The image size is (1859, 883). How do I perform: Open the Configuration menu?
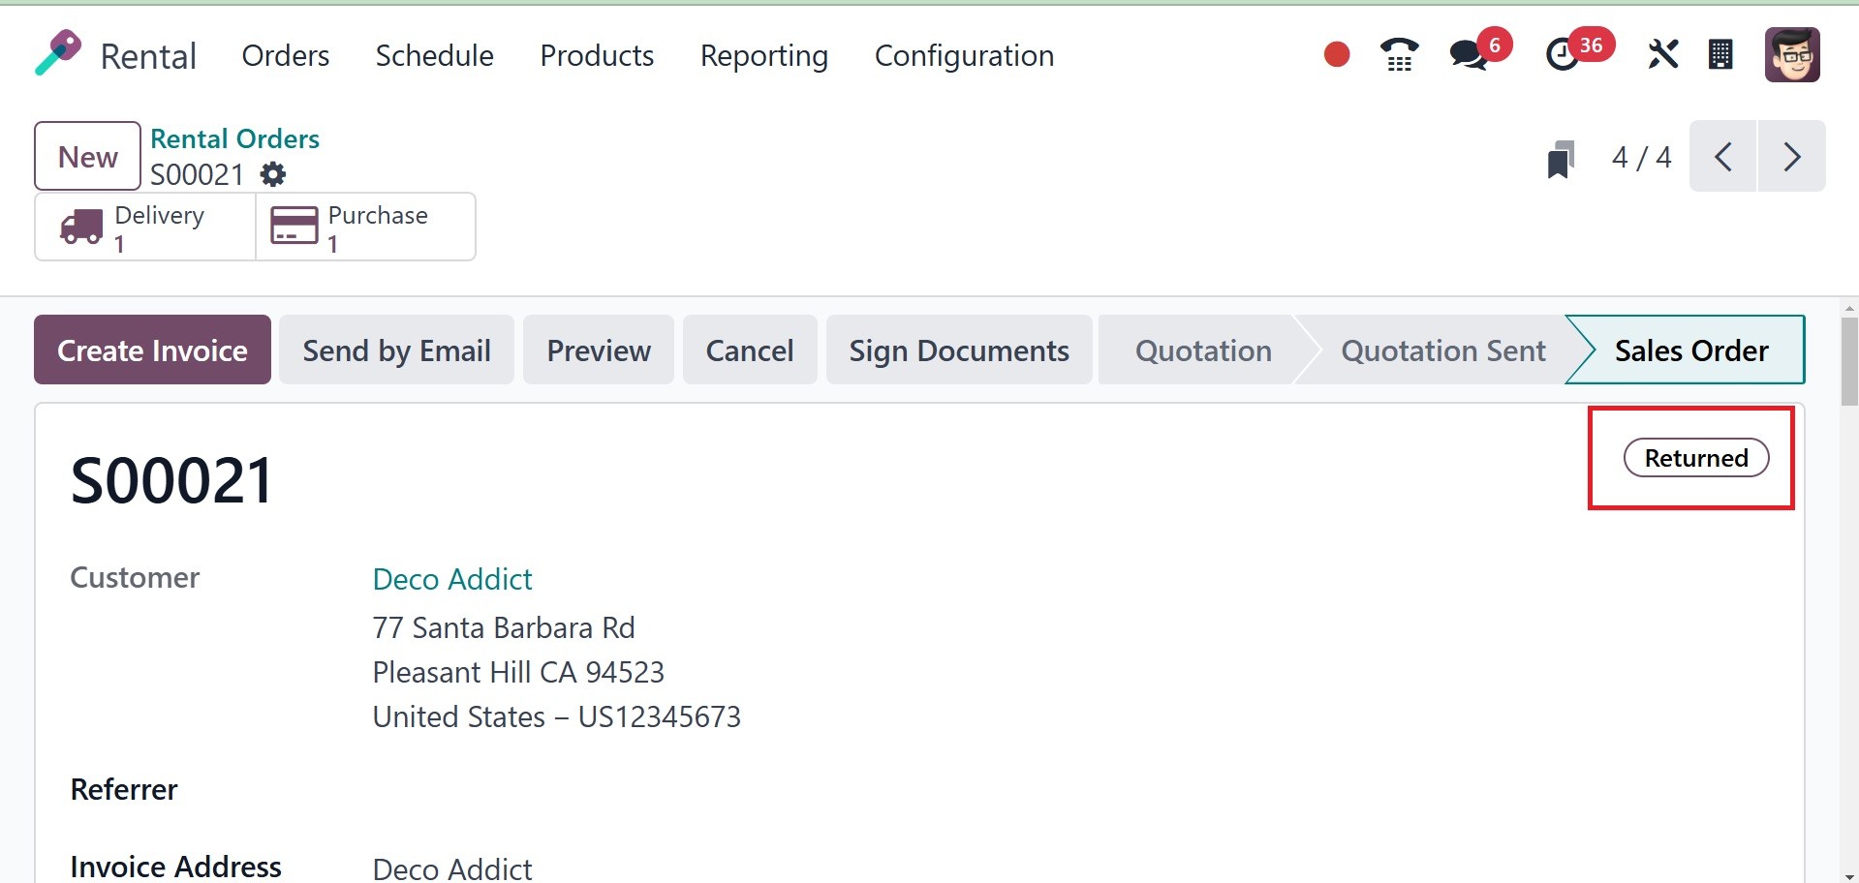pyautogui.click(x=964, y=56)
